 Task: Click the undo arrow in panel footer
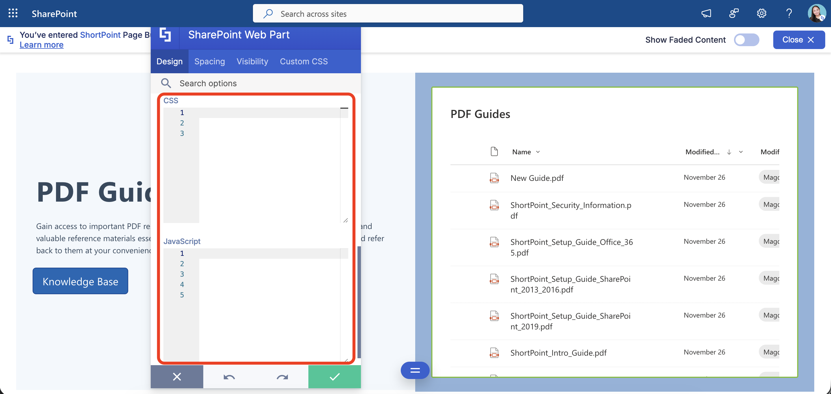(x=229, y=377)
